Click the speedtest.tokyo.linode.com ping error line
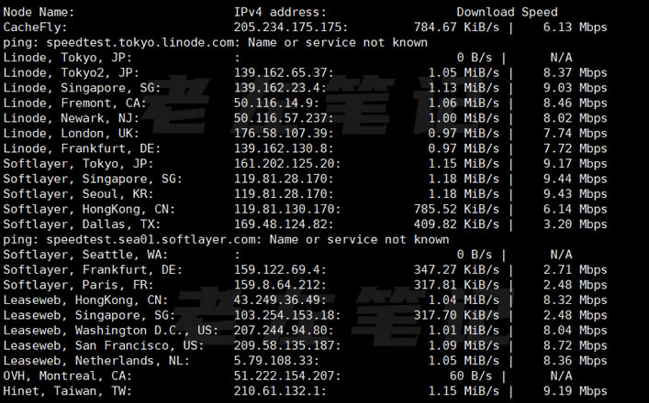Image resolution: width=649 pixels, height=403 pixels. (x=216, y=42)
